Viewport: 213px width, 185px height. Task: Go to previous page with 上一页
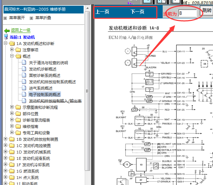click(102, 12)
